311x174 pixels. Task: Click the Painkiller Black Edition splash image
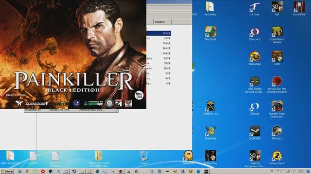(73, 54)
